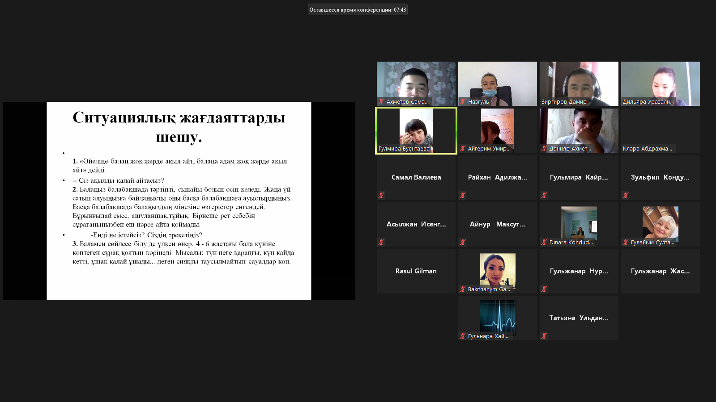
Task: Select Зиргиров Дамир's video tile
Action: point(579,84)
